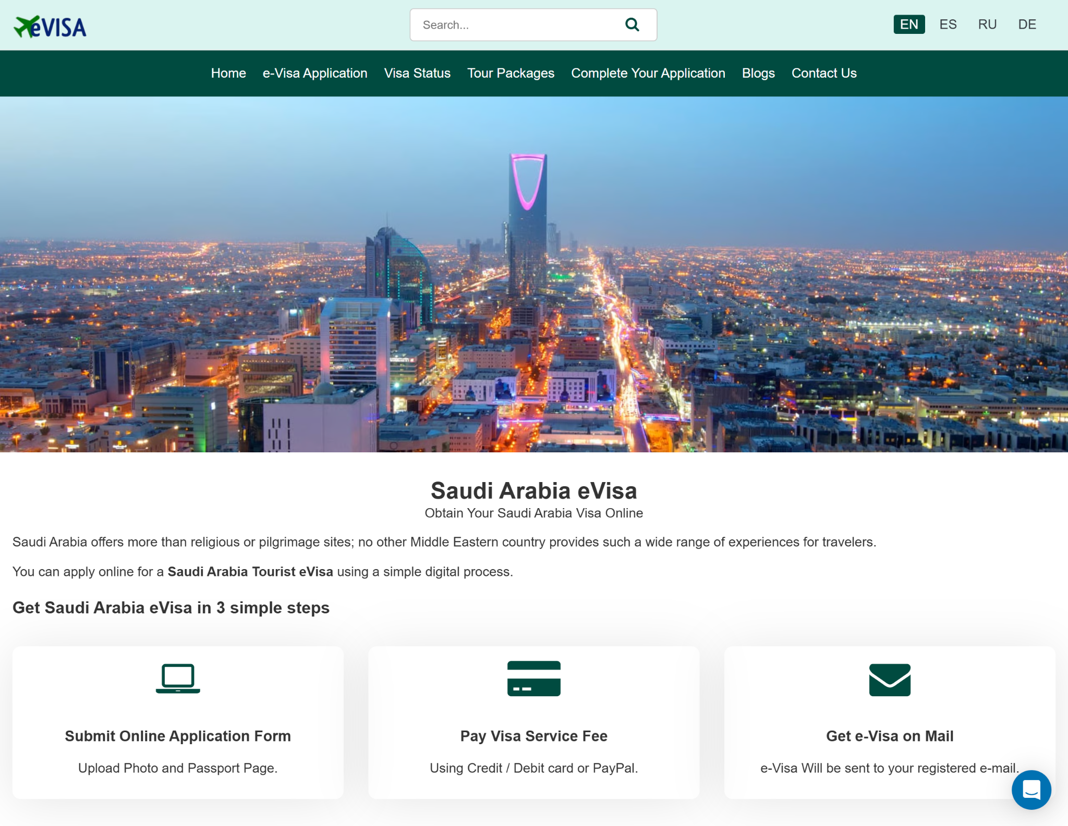Open the Blogs page

[x=758, y=73]
